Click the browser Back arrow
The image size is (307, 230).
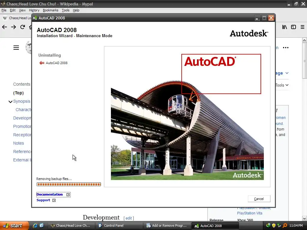4,27
